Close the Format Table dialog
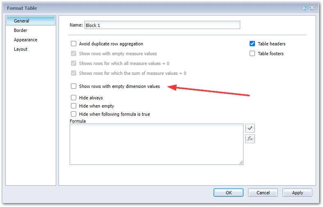Viewport: 323px width, 207px height. pos(312,8)
